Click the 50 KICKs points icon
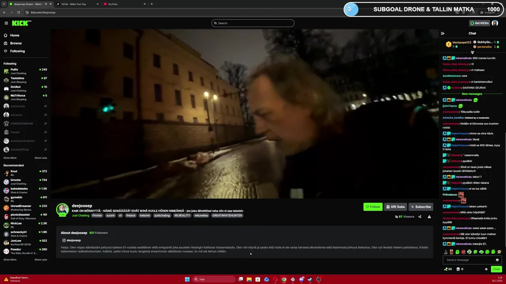506x284 pixels. coord(448,269)
